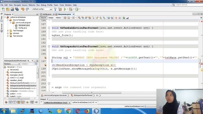Click the Build Project hammer icon
203x114 pixels.
(x=55, y=9)
